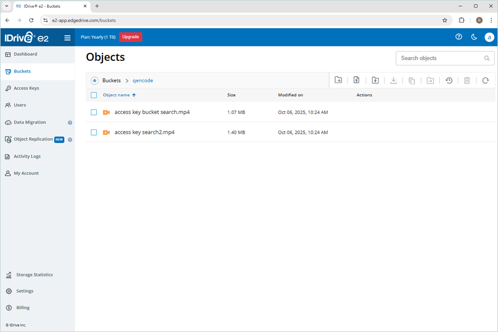Open the qencode breadcrumb link
The image size is (498, 332).
143,81
